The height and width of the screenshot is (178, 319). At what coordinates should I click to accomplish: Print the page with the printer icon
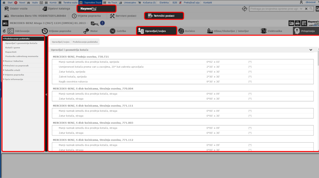pos(298,23)
